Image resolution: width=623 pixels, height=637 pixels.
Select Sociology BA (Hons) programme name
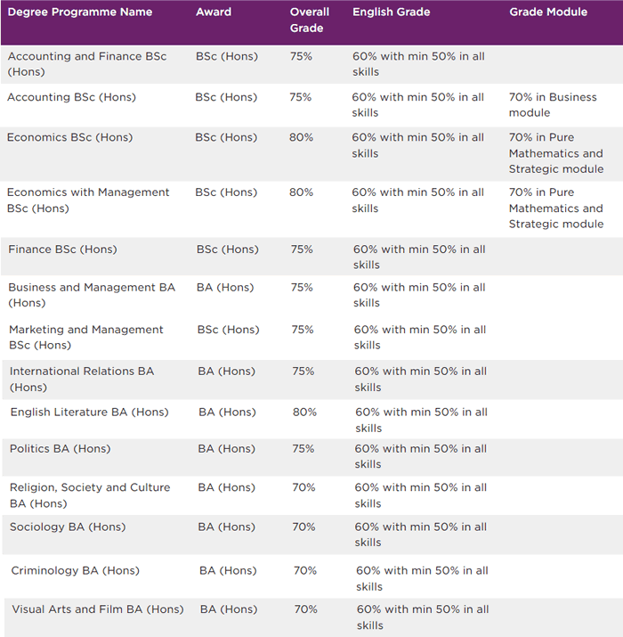pos(68,527)
